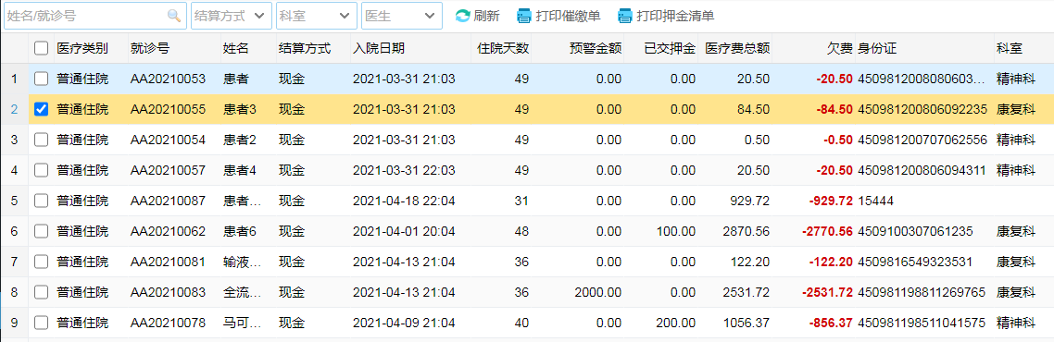Sort by 就诊号 column header

click(x=149, y=48)
